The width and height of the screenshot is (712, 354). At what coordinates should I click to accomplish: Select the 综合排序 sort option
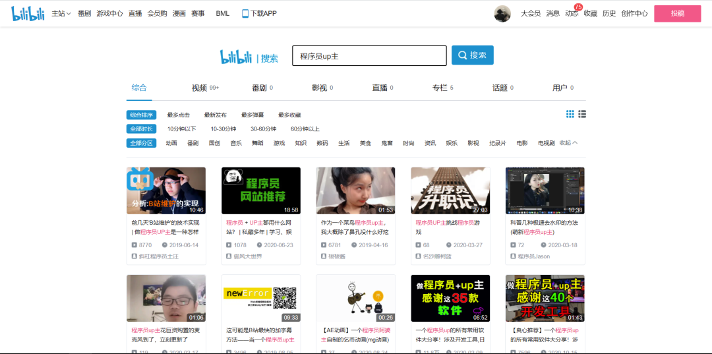coord(141,115)
